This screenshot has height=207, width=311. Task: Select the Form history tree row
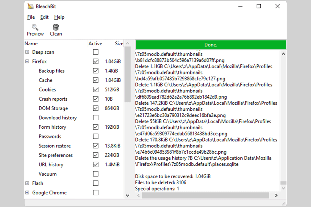pyautogui.click(x=75, y=127)
